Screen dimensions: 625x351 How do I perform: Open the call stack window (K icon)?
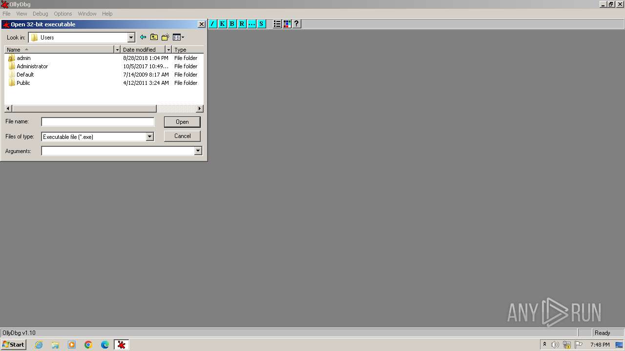[x=222, y=23]
